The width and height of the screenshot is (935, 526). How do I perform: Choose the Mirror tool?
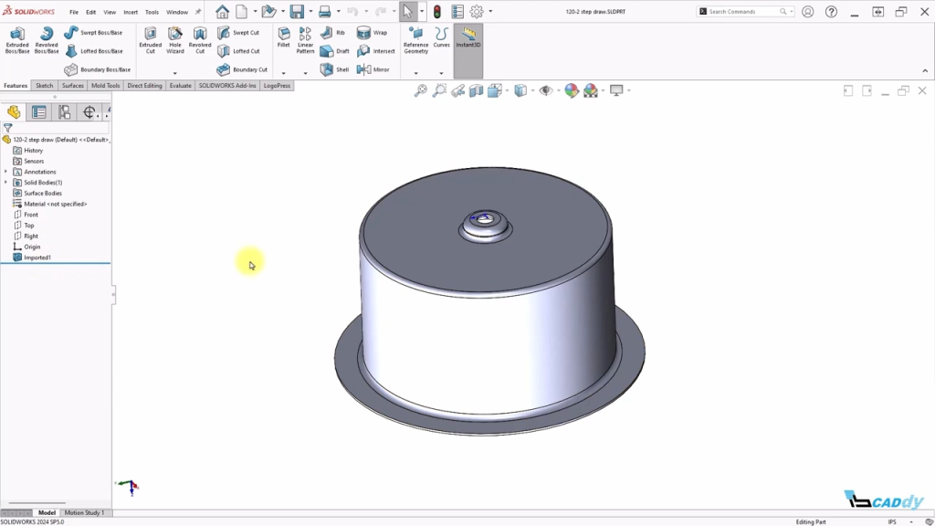(x=373, y=69)
